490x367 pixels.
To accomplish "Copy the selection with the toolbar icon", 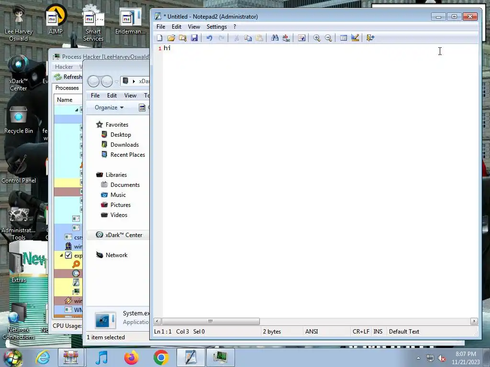I will (248, 38).
